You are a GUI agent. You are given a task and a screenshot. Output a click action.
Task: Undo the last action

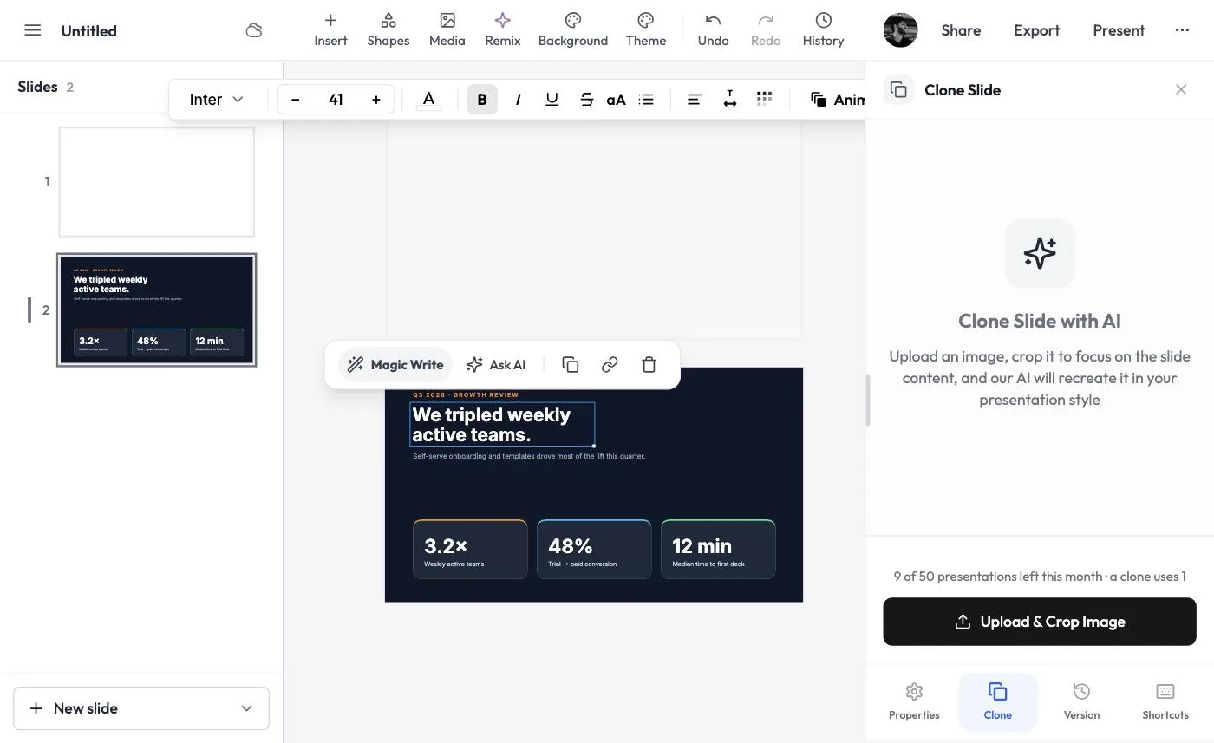click(713, 30)
